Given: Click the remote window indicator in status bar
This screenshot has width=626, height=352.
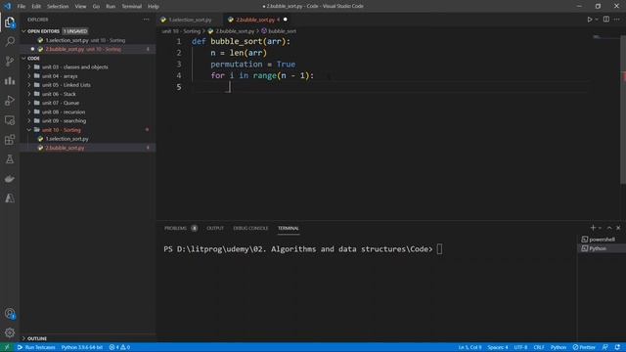Looking at the screenshot, I should (x=7, y=347).
